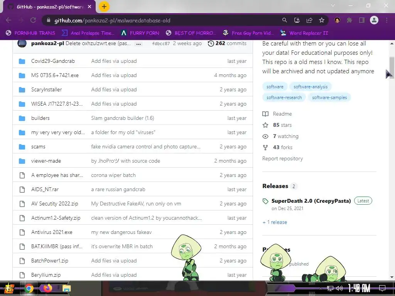The height and width of the screenshot is (296, 395).
Task: Open 'a rare russian gandcrab' commit message
Action: point(118,190)
